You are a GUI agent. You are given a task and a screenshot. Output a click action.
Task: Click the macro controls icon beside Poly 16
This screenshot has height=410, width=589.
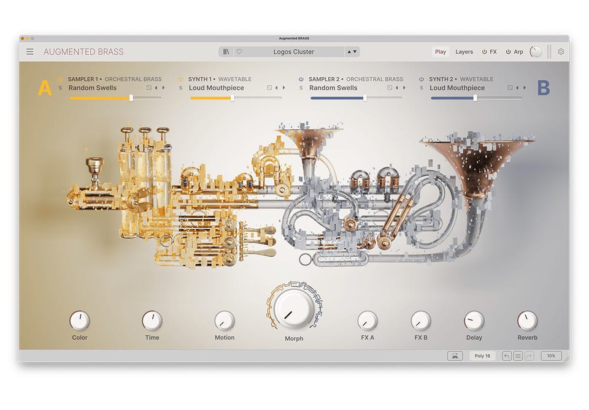click(x=455, y=356)
